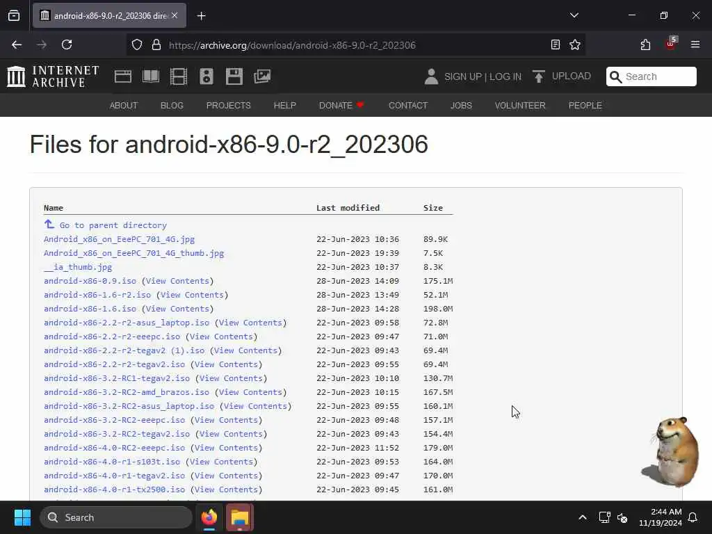Click the Upload arrow icon
The height and width of the screenshot is (534, 712).
[539, 76]
